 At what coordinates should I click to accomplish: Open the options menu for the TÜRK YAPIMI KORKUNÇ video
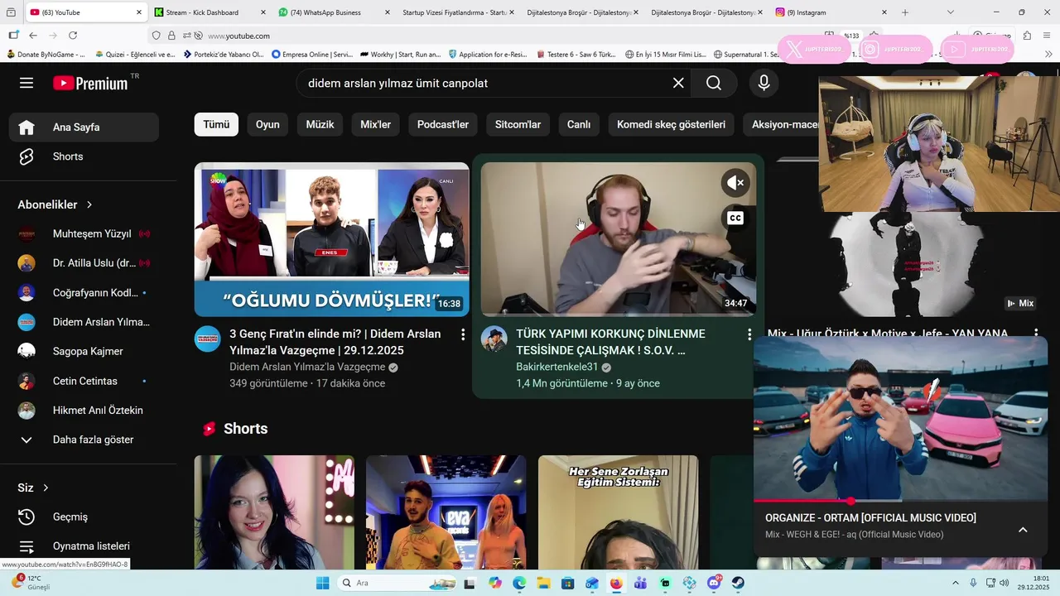(749, 334)
